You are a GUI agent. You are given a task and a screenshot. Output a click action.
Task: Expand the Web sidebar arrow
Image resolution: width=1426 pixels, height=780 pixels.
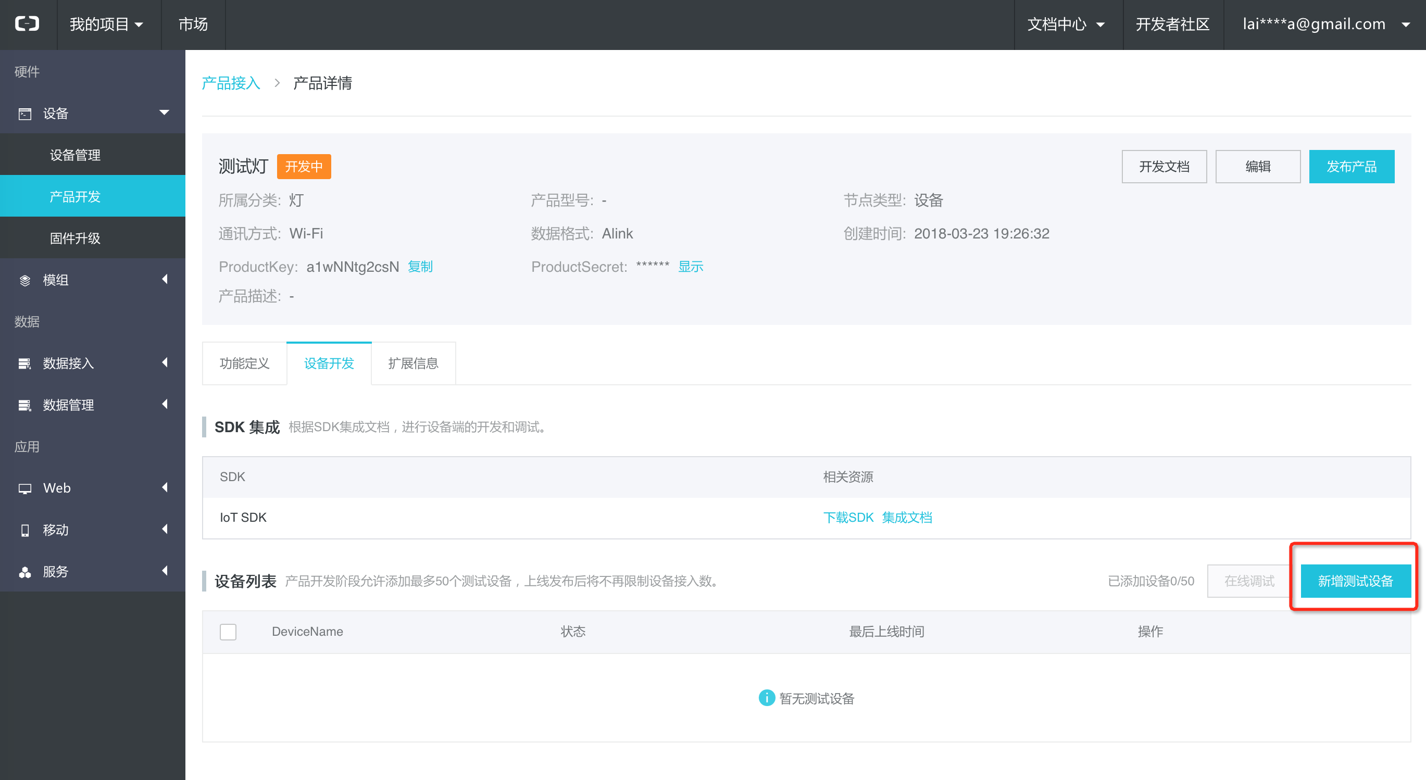(165, 488)
